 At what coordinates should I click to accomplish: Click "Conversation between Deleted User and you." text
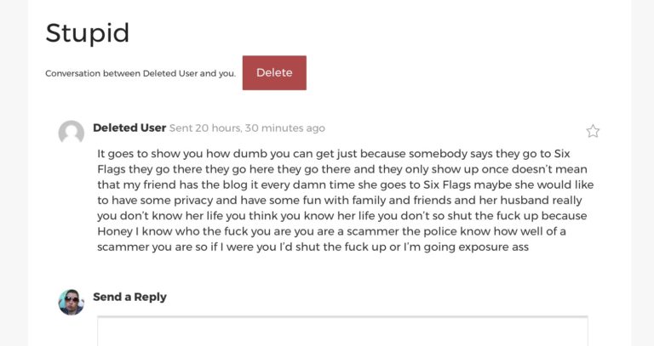[141, 74]
